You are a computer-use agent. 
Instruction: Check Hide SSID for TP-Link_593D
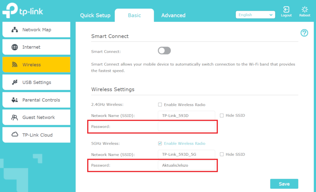222,115
